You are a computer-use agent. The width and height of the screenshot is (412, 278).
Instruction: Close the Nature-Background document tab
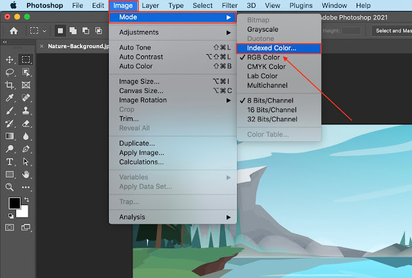pos(41,46)
